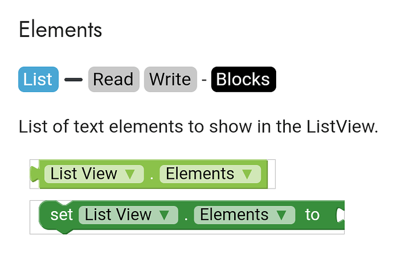Click the dash icon after List badge
This screenshot has width=397, height=260.
pyautogui.click(x=73, y=80)
